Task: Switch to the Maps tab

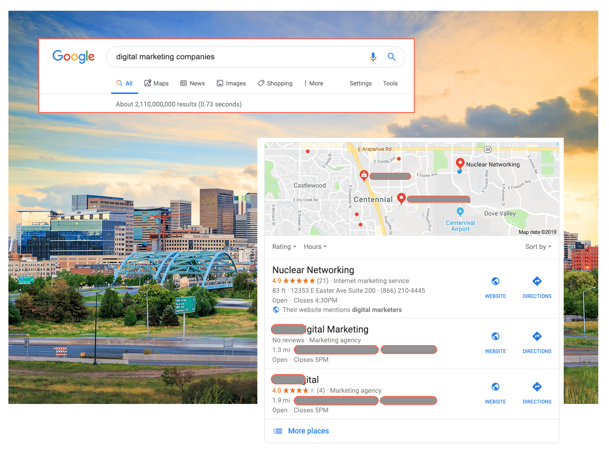Action: [x=156, y=83]
